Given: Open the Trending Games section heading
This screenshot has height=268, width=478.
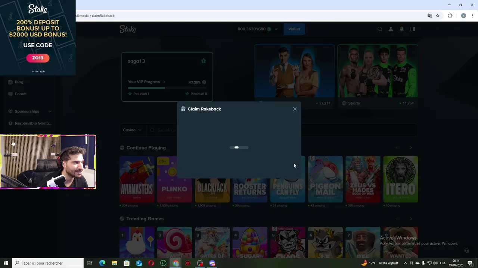Looking at the screenshot, I should (x=145, y=218).
